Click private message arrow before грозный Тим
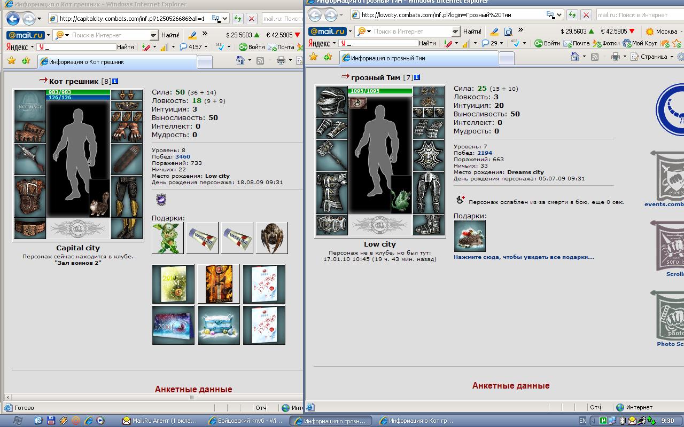Image resolution: width=684 pixels, height=427 pixels. (x=345, y=77)
